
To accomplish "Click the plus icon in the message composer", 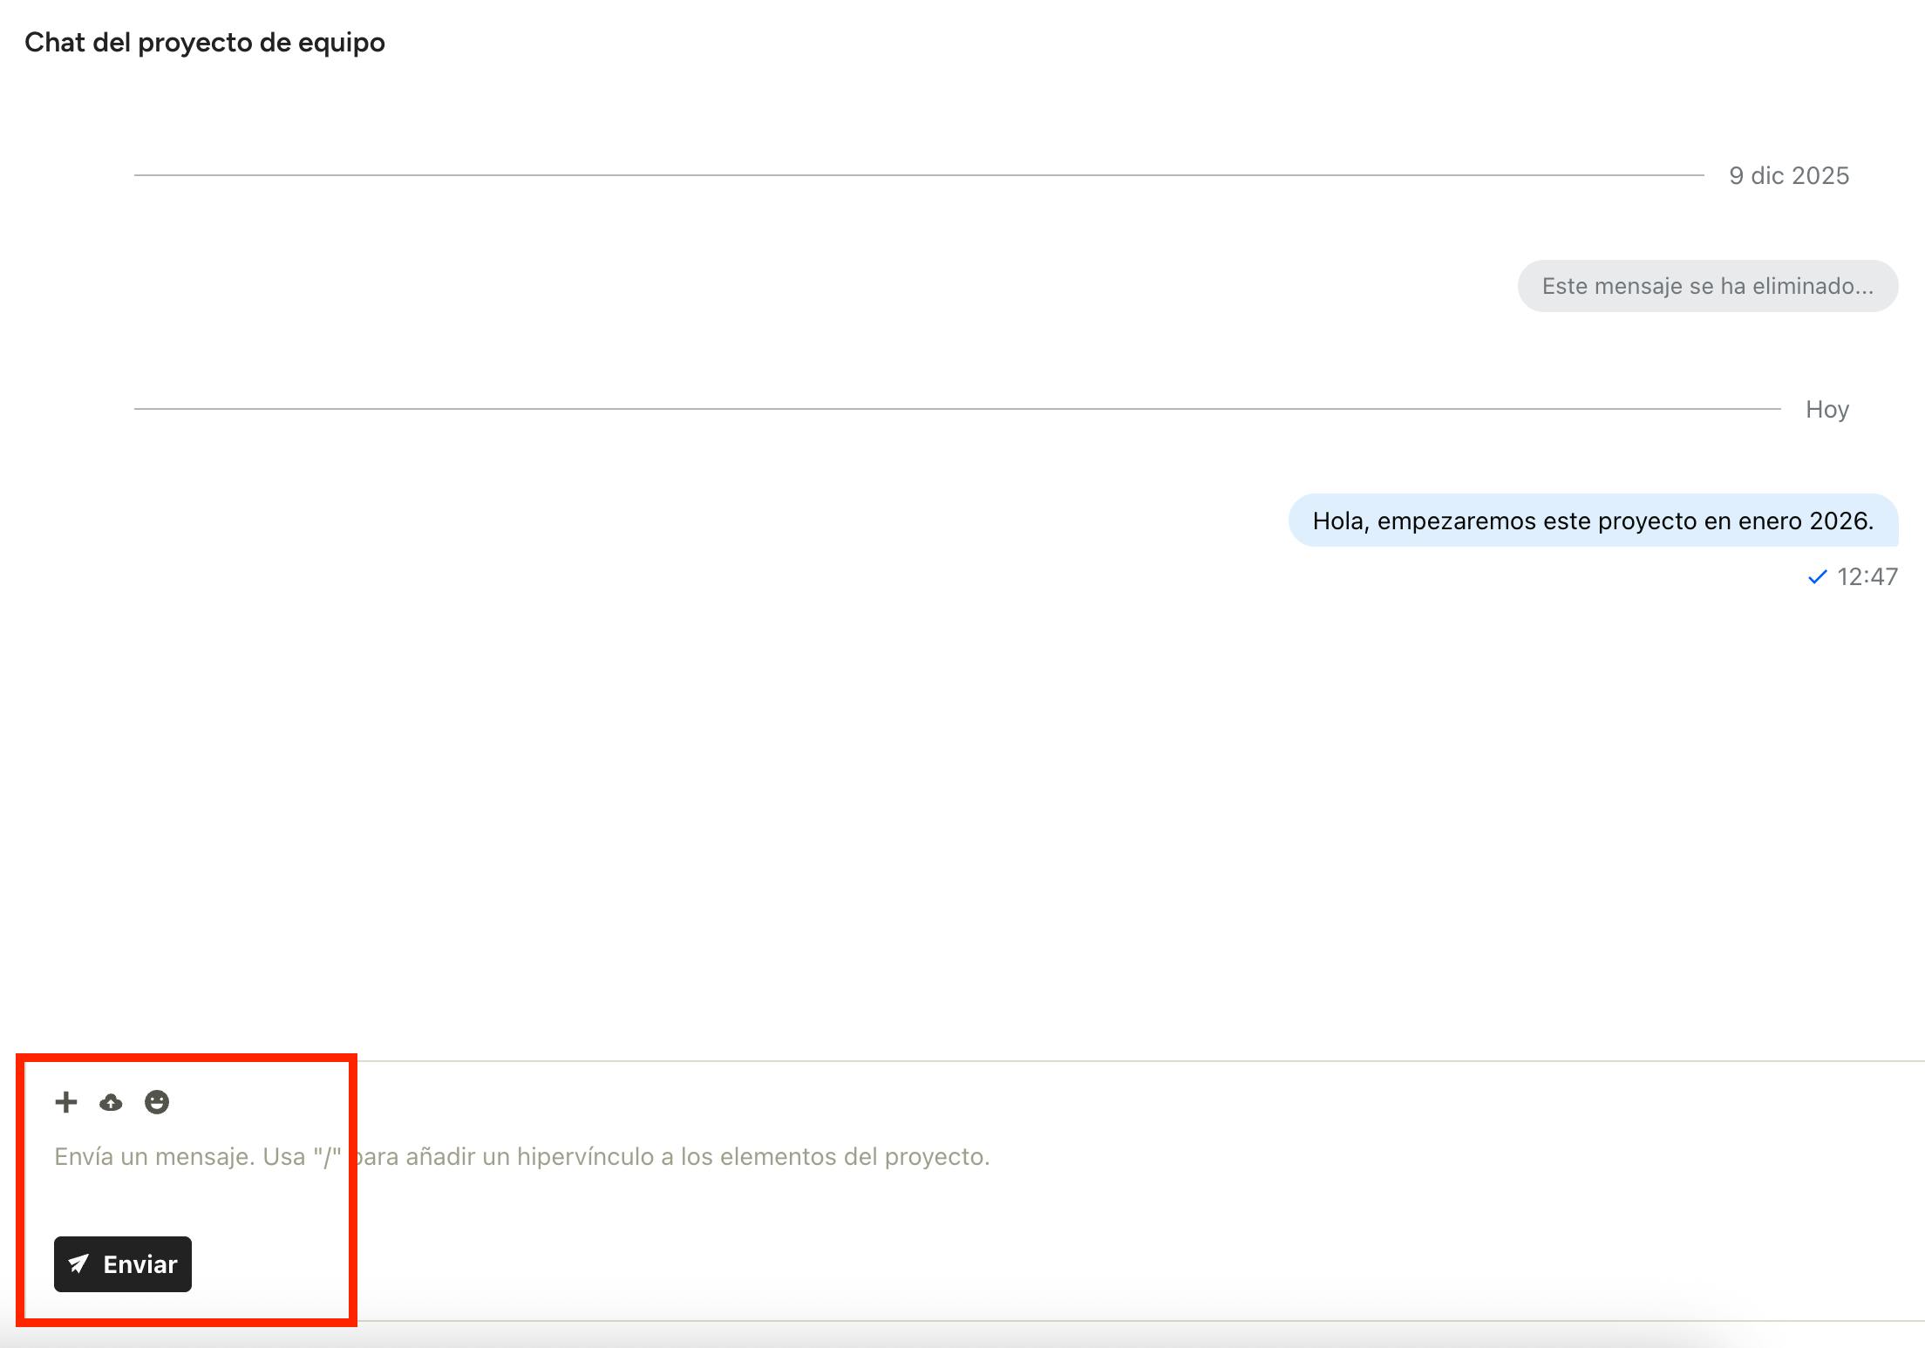I will [65, 1102].
